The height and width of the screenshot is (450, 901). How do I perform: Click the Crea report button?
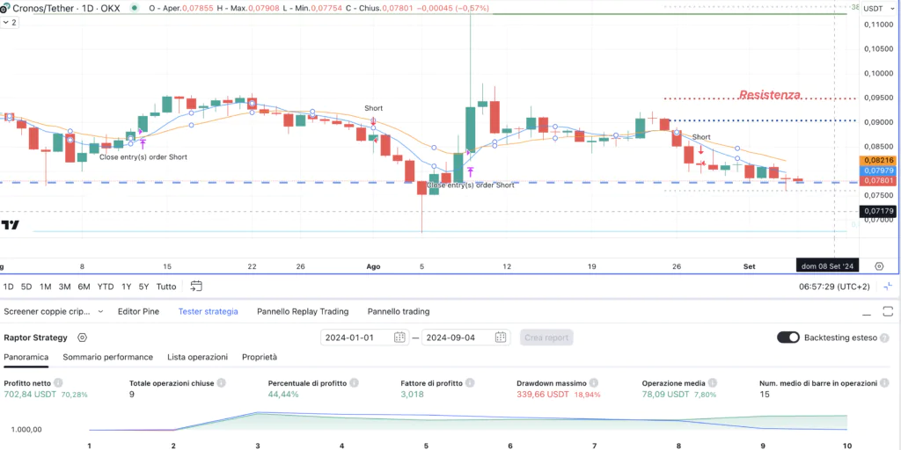coord(546,337)
